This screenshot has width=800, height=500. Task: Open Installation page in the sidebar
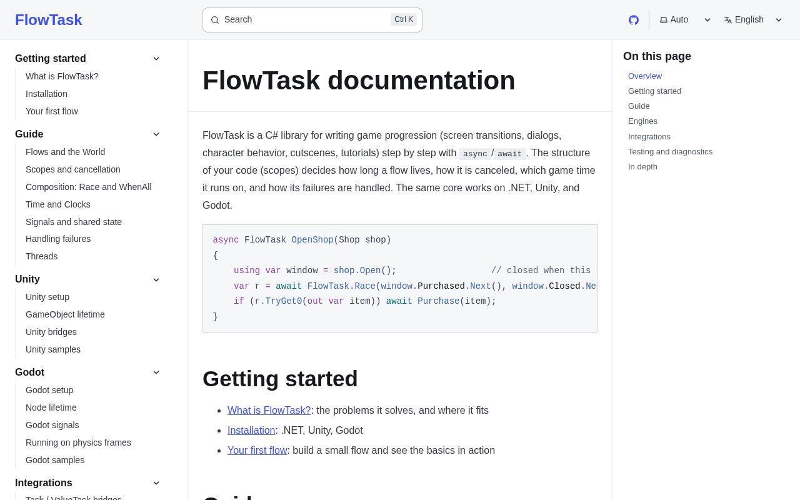click(x=46, y=94)
